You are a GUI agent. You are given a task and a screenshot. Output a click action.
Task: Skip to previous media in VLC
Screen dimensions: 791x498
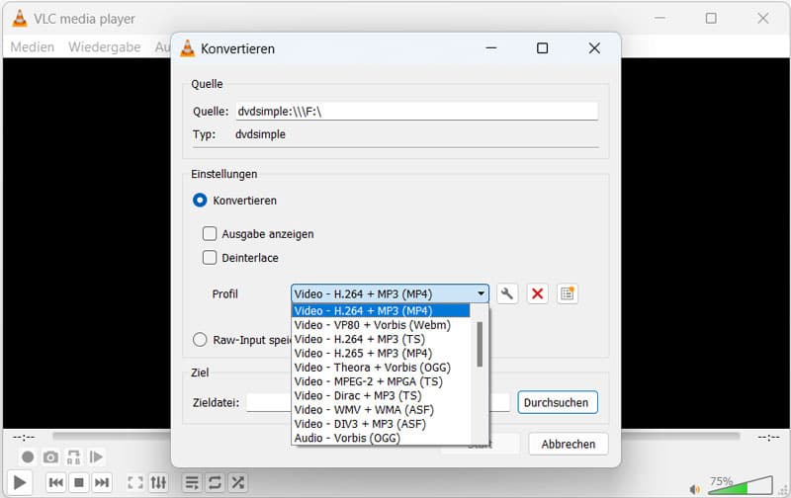click(56, 482)
